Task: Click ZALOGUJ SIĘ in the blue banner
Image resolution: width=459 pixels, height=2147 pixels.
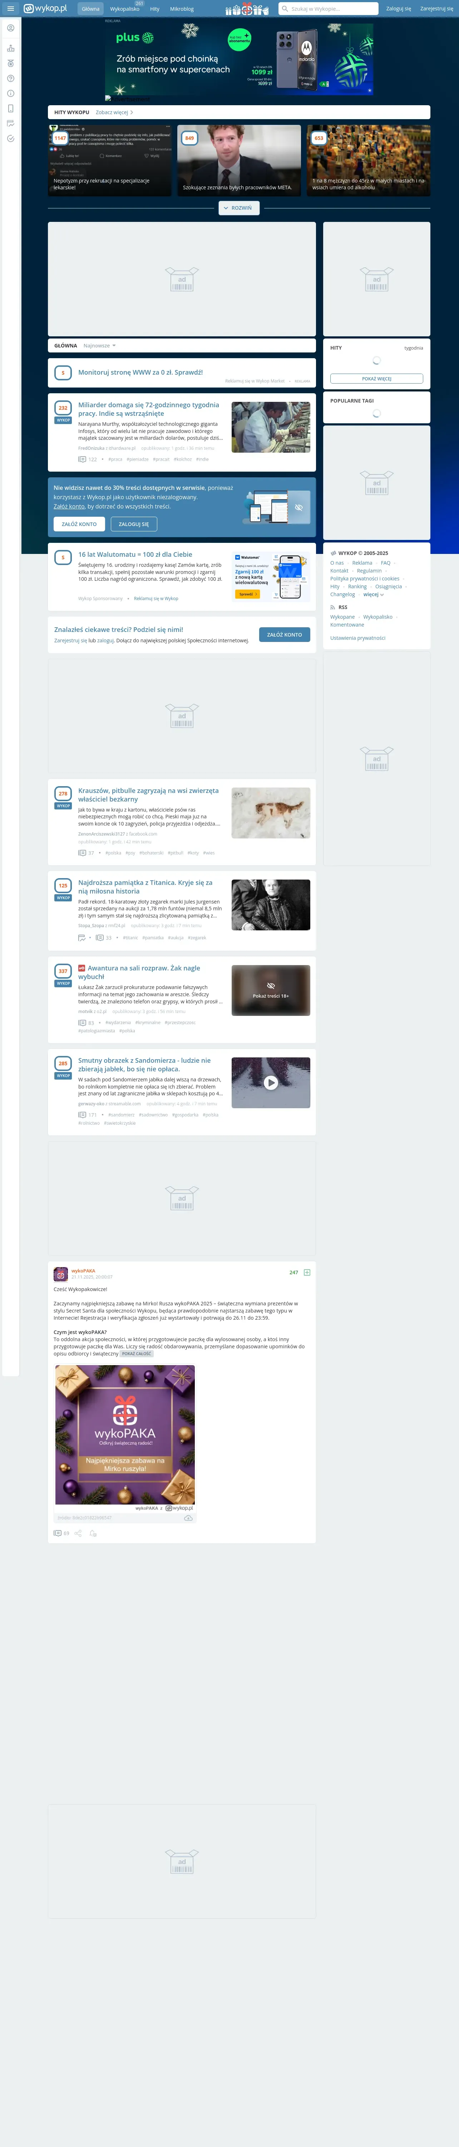Action: (133, 524)
